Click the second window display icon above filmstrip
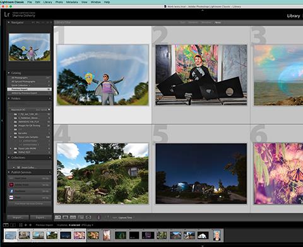The height and width of the screenshot is (247, 303). (13, 225)
